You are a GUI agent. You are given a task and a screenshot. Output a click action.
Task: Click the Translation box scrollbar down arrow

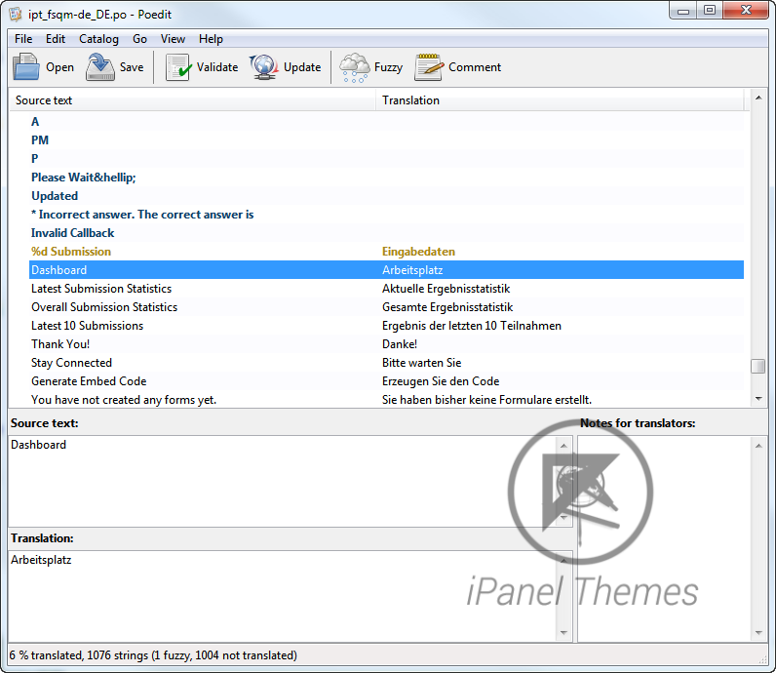point(563,632)
